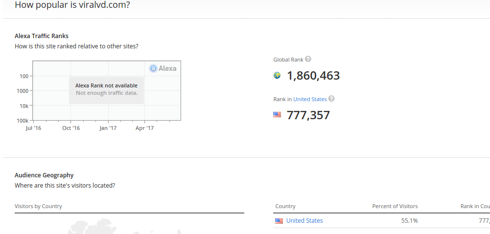Select the US rank value 777,357
490x234 pixels.
tap(308, 115)
